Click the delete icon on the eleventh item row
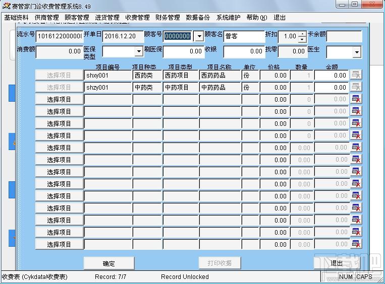The height and width of the screenshot is (284, 385). coord(356,195)
